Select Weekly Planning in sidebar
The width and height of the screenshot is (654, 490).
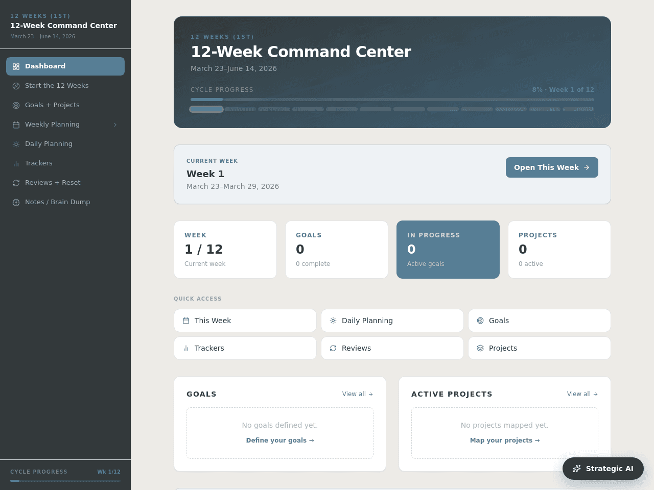point(65,125)
